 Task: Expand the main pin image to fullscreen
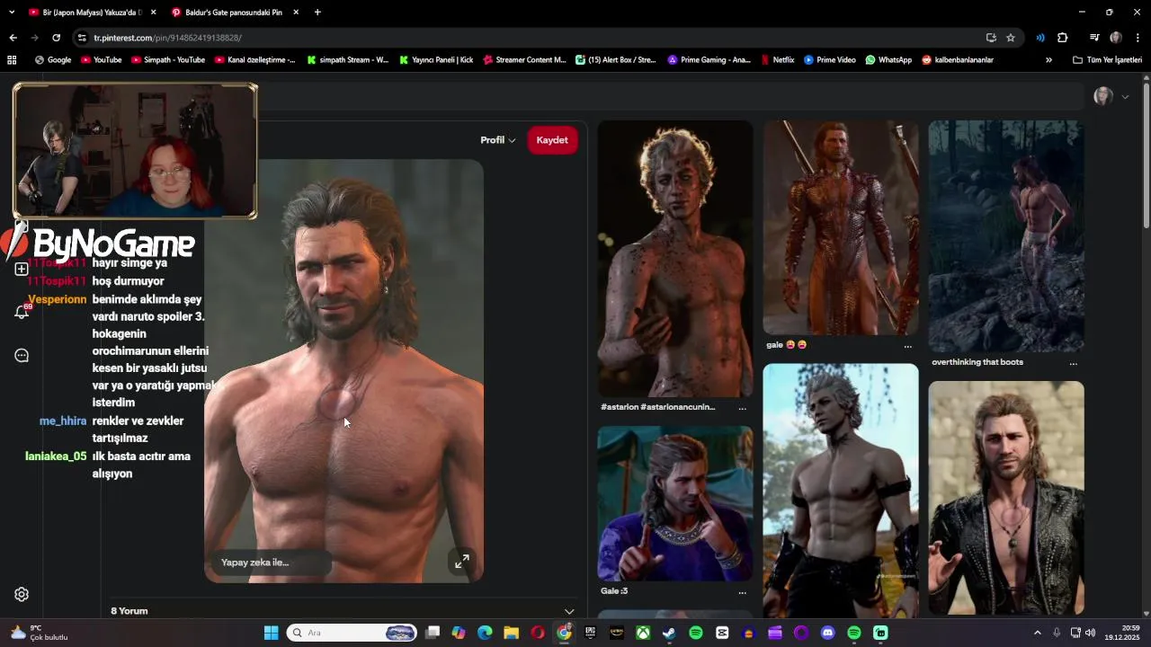pyautogui.click(x=461, y=562)
